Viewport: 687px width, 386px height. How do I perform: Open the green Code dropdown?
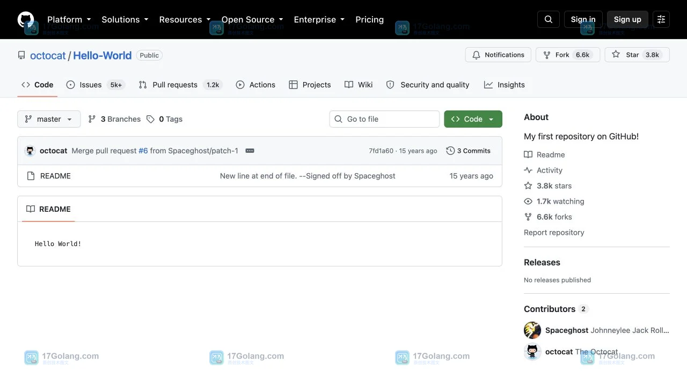point(473,119)
